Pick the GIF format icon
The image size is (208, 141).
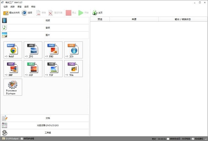[x=33, y=68]
